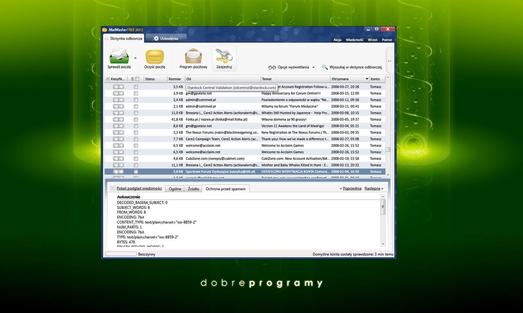Click the Zarejestruj keys icon

224,55
